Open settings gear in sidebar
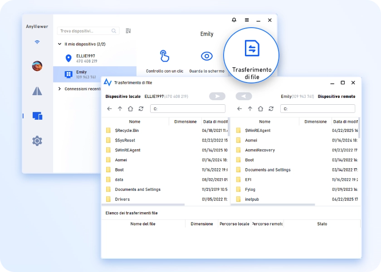Image resolution: width=381 pixels, height=272 pixels. click(37, 141)
